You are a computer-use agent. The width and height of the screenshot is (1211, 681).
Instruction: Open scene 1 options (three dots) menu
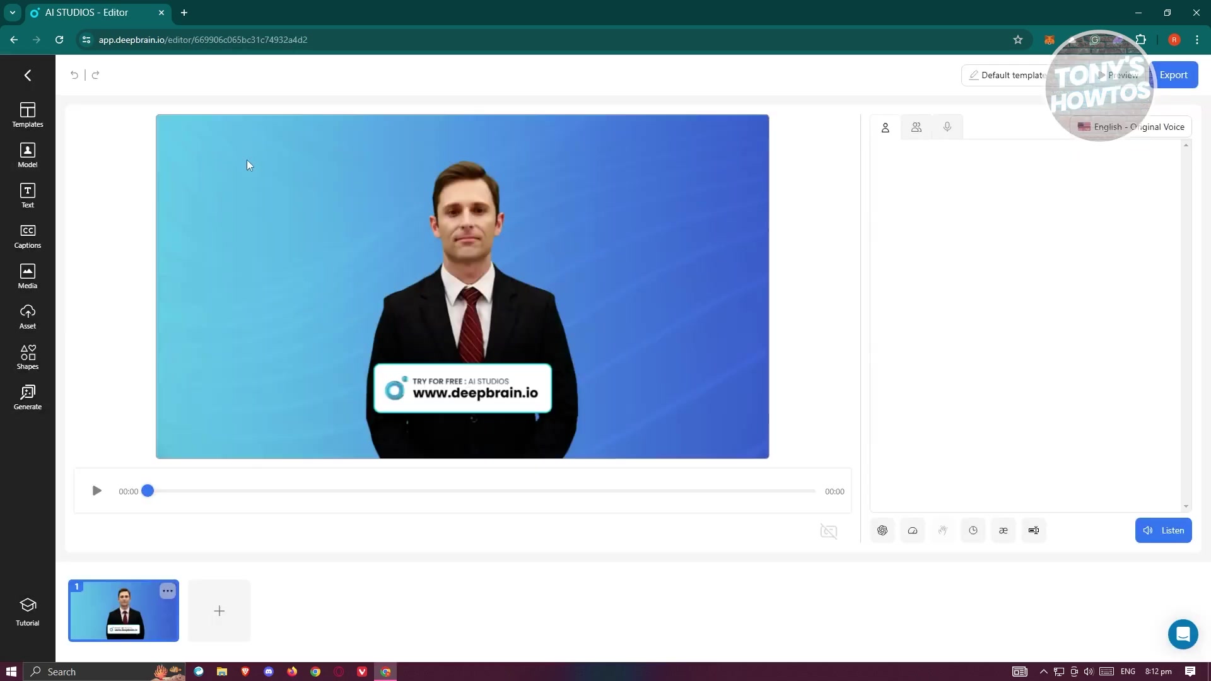tap(167, 591)
